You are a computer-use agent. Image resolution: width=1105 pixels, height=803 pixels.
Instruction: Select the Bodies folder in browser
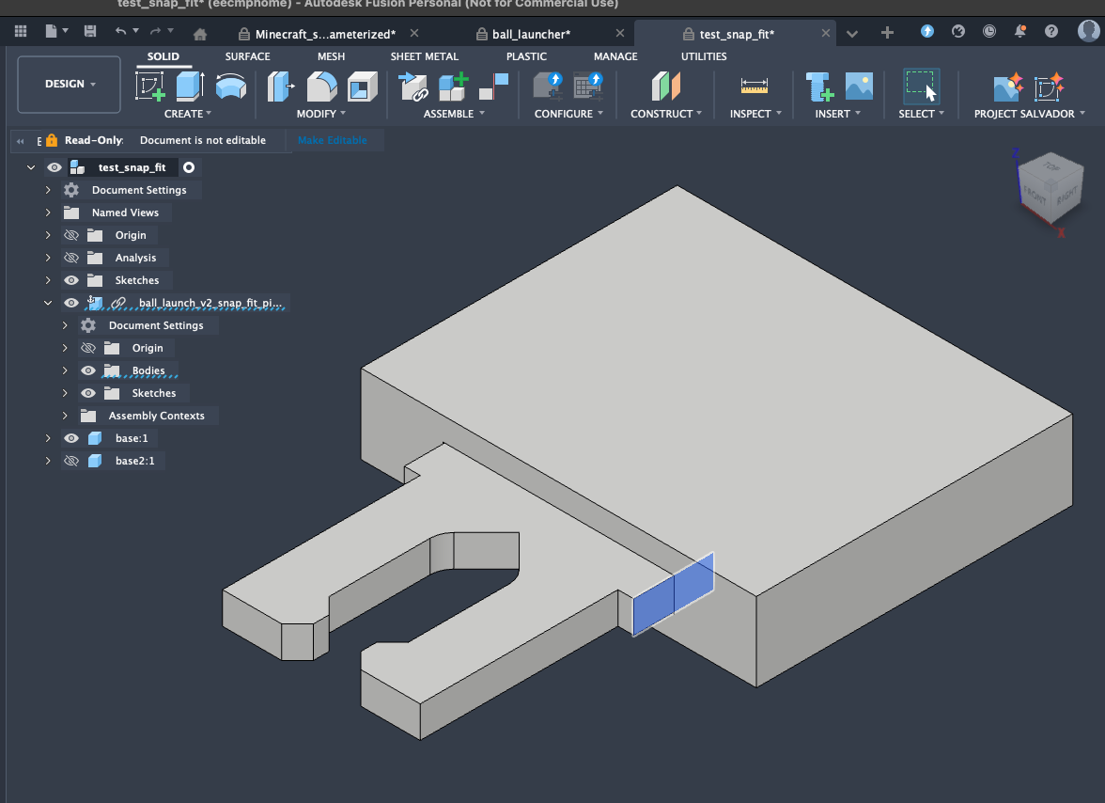pos(148,370)
